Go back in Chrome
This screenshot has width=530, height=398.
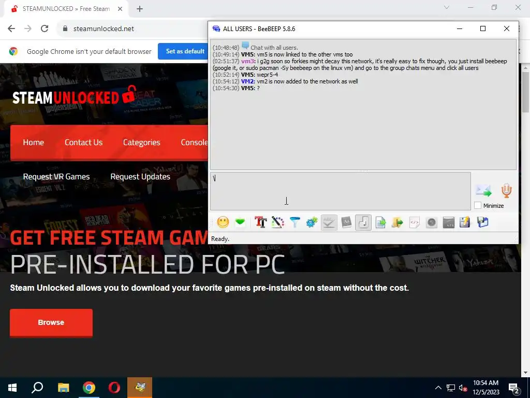pos(11,29)
